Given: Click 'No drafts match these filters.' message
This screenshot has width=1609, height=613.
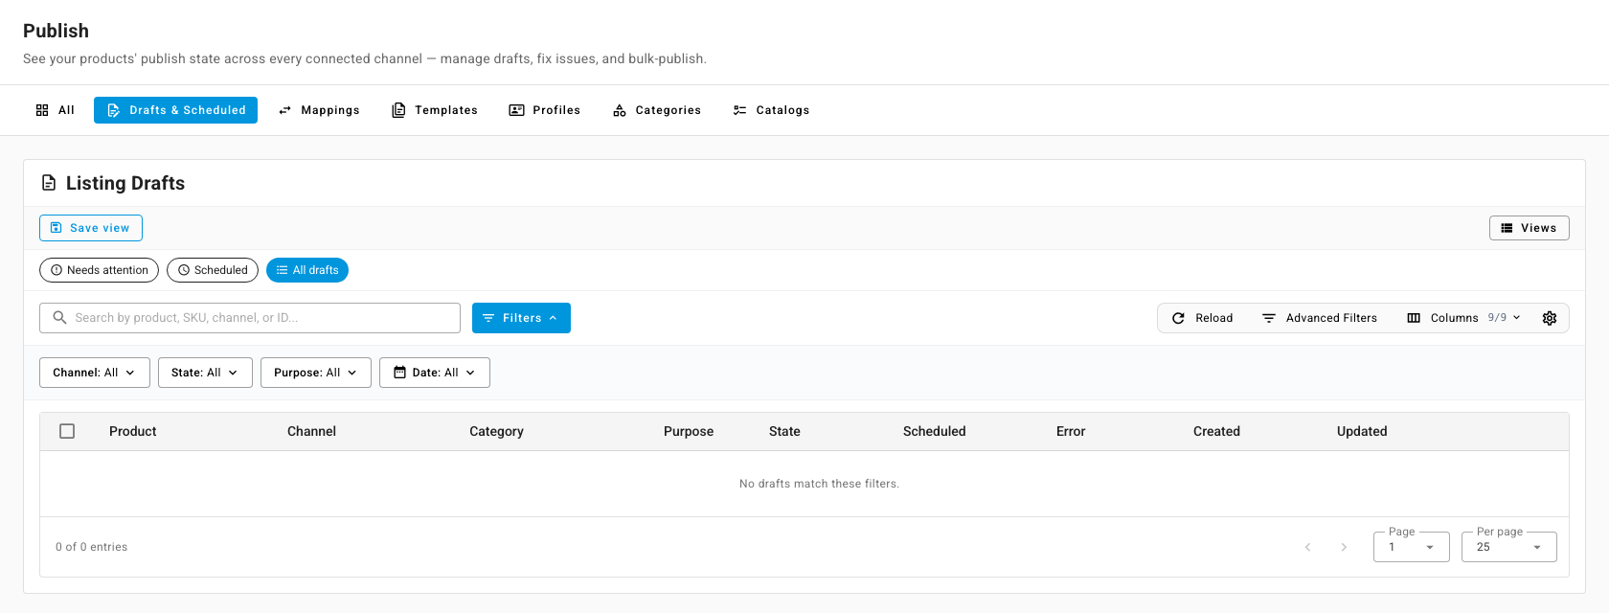Looking at the screenshot, I should tap(819, 484).
